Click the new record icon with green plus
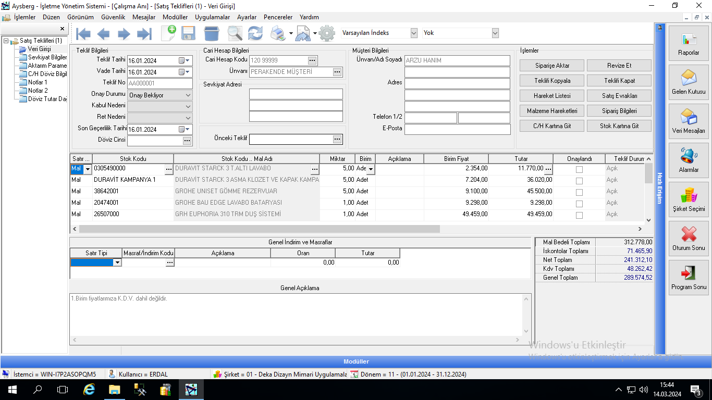 [168, 33]
